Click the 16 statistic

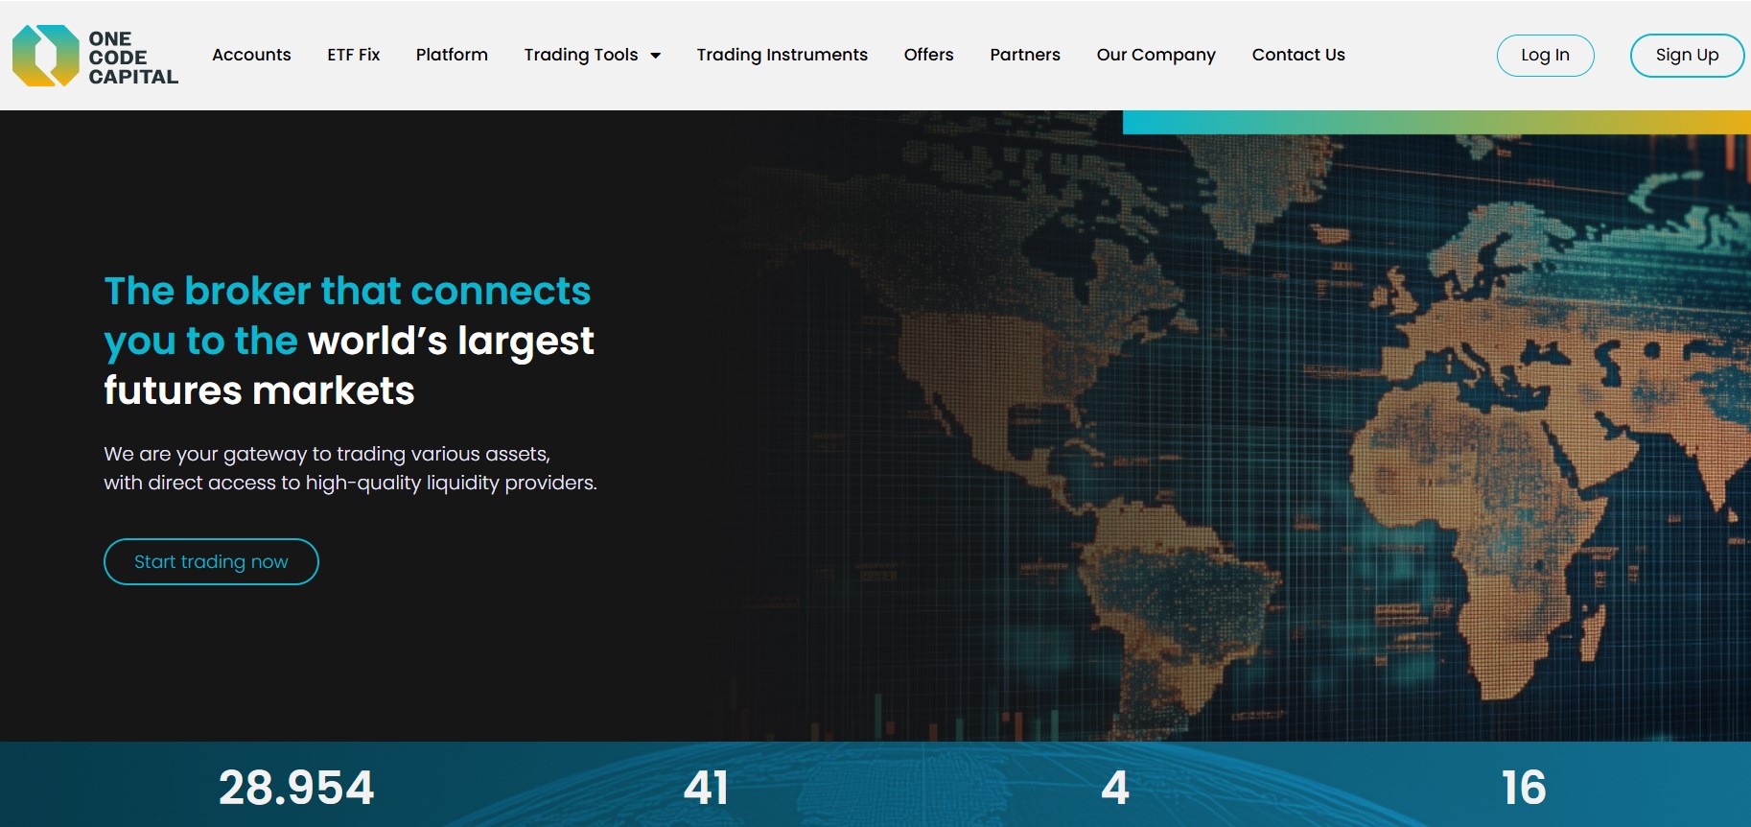click(1524, 788)
